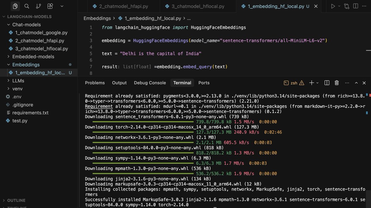
Task: Kill terminal with trash icon
Action: [x=337, y=83]
